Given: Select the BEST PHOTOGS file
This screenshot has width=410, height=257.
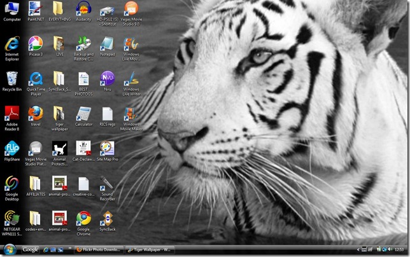Looking at the screenshot, I should coord(83,83).
